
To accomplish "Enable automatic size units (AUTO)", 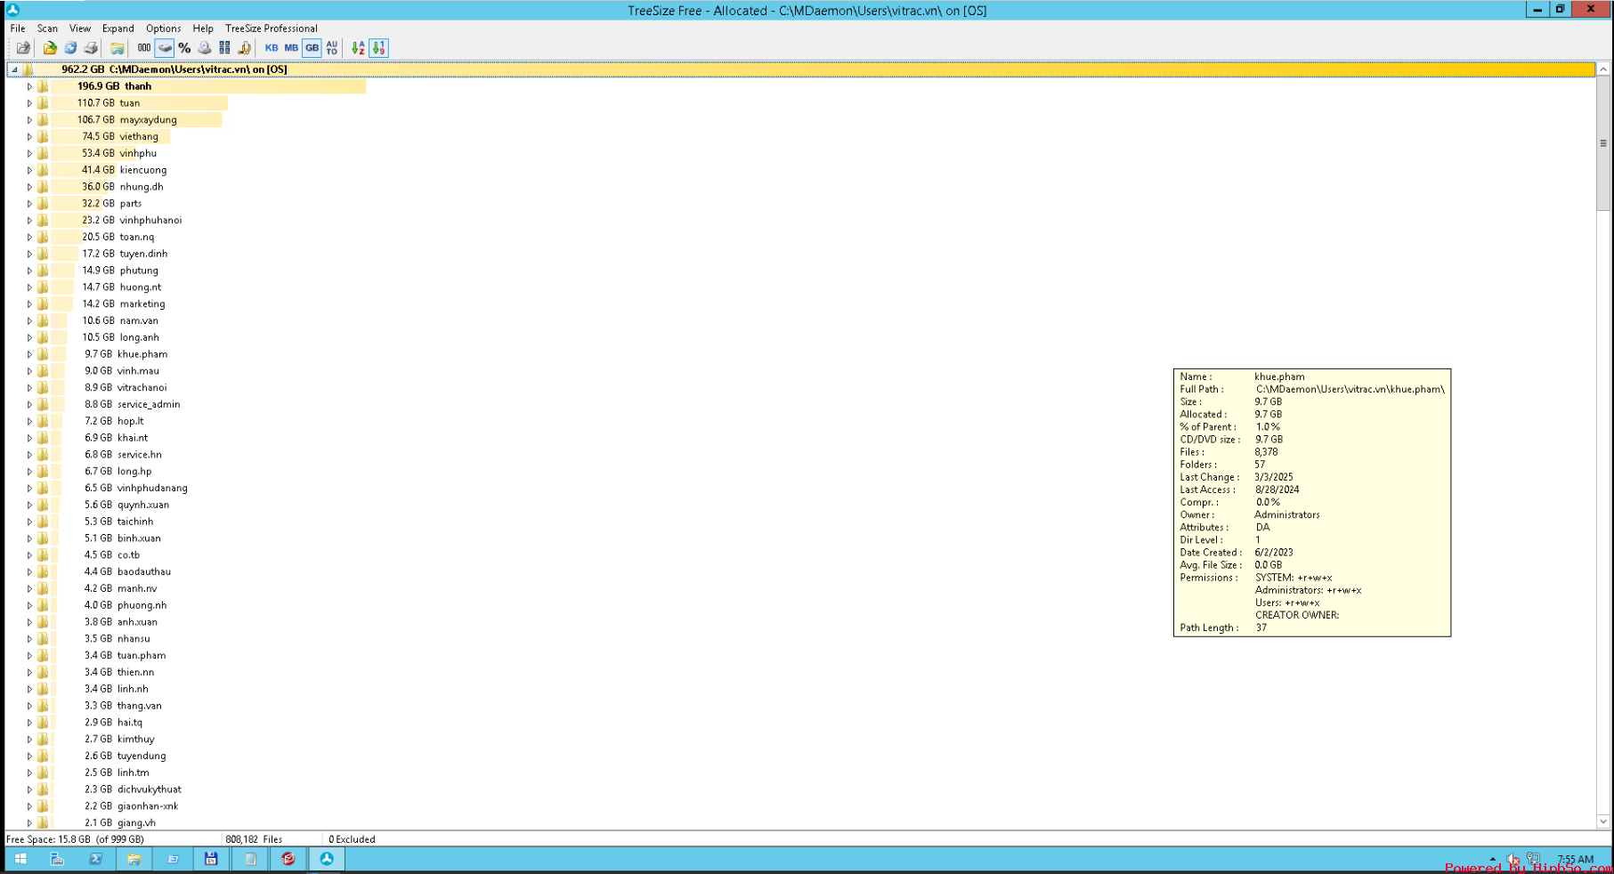I will coord(332,48).
